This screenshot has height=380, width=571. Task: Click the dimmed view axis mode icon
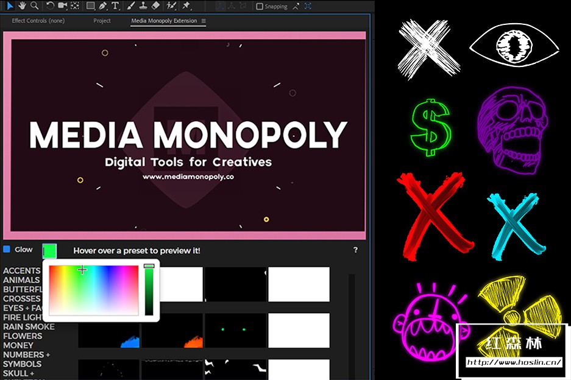pos(243,6)
